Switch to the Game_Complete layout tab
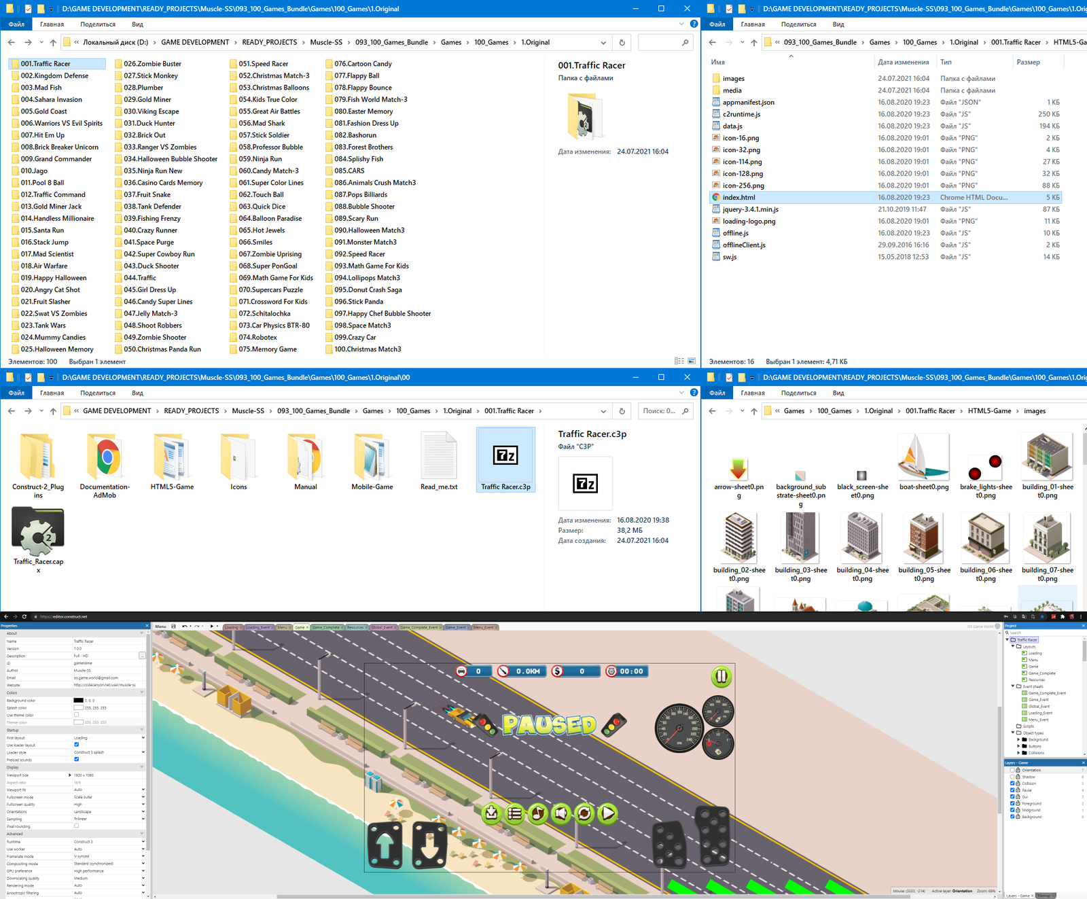The width and height of the screenshot is (1087, 899). (325, 627)
